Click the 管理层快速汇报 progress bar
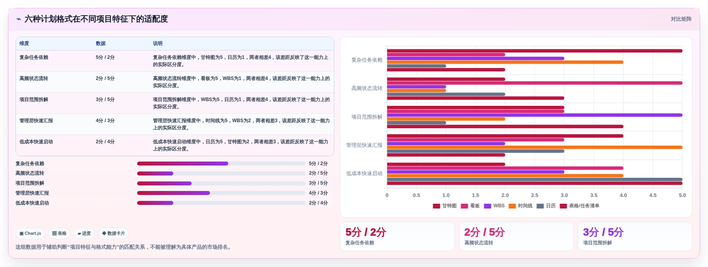Image resolution: width=708 pixels, height=267 pixels. 221,193
